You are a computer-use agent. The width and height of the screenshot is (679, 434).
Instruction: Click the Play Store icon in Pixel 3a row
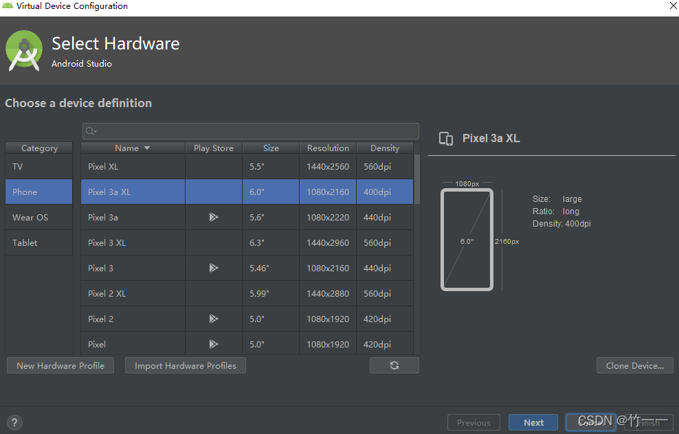214,217
